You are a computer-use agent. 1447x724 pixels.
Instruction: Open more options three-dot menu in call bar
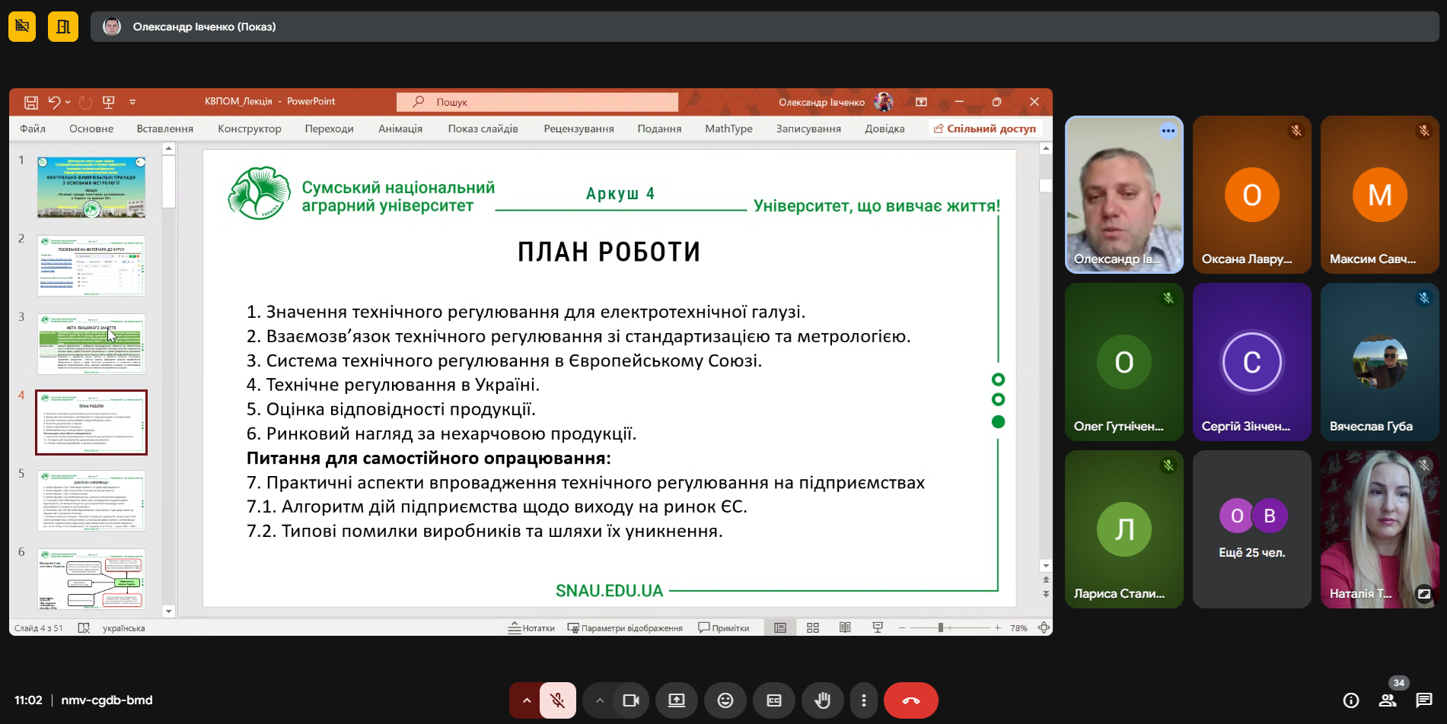863,700
